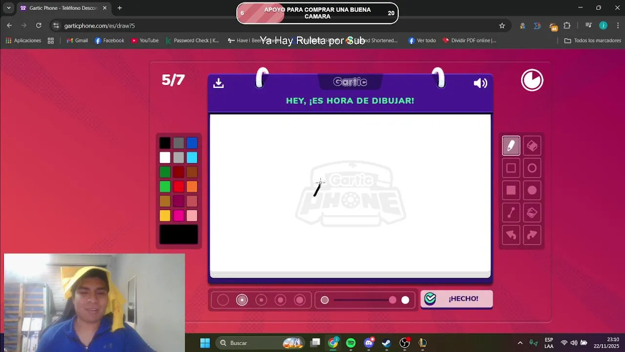
Task: Pick the orange color swatch
Action: click(192, 186)
